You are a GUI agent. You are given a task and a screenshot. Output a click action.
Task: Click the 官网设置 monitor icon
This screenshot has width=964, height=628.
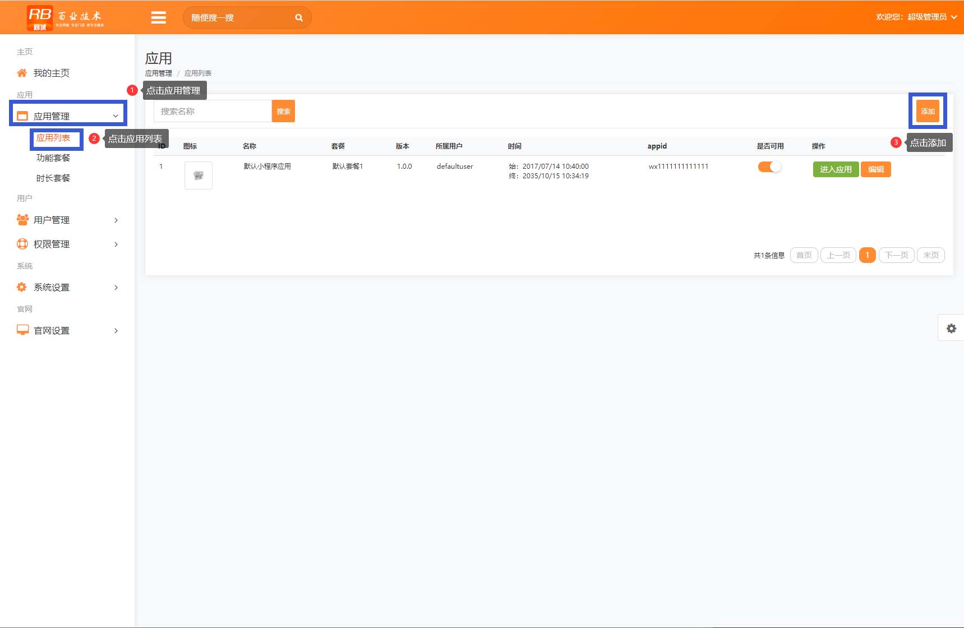point(22,330)
